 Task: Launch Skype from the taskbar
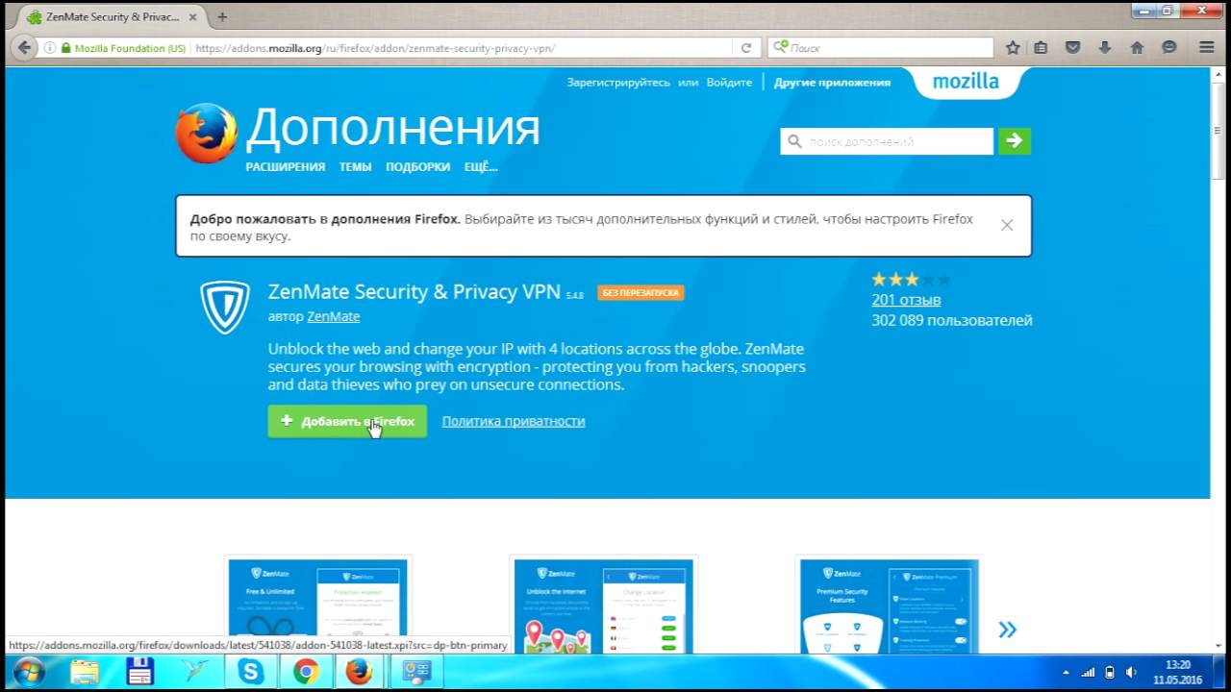pos(251,671)
